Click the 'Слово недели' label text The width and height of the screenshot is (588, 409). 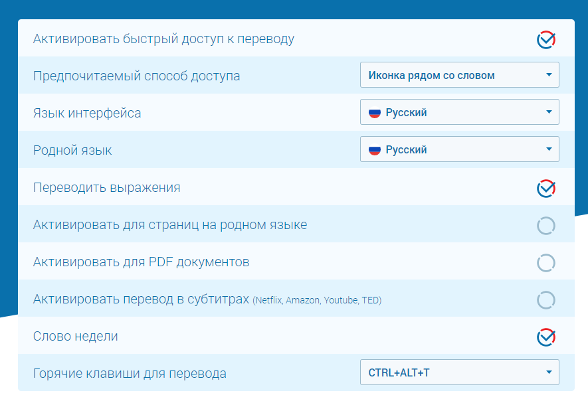click(x=76, y=337)
